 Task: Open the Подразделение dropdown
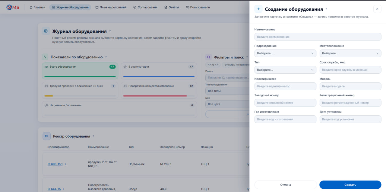tap(285, 53)
